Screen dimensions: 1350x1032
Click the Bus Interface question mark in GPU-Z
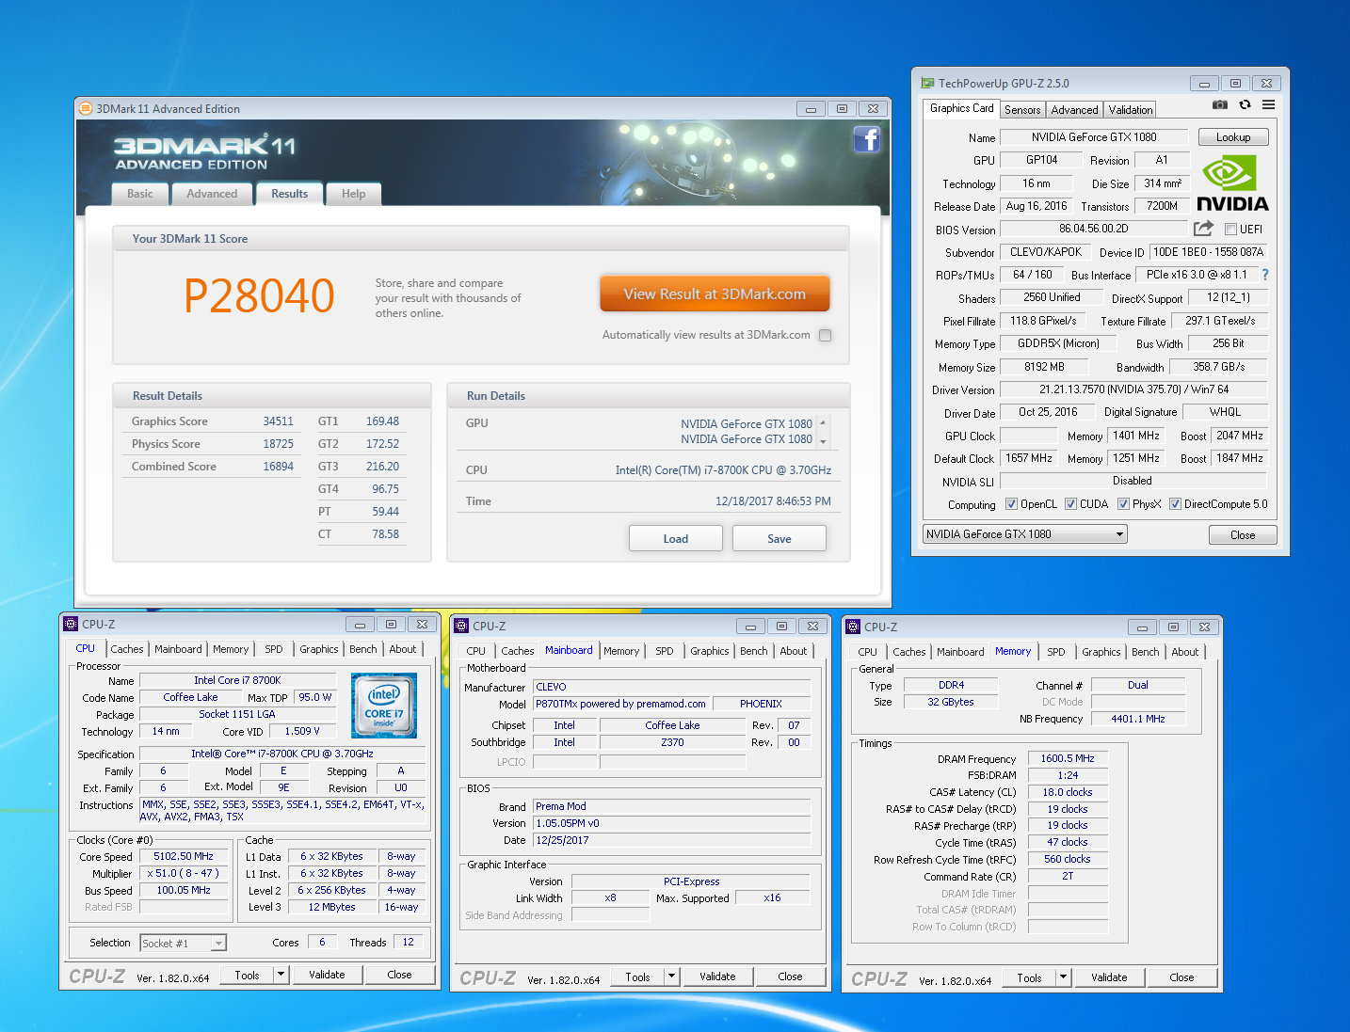[x=1265, y=276]
